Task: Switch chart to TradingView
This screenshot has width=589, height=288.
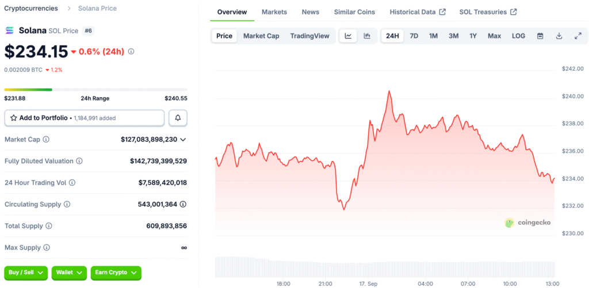Action: pyautogui.click(x=309, y=36)
